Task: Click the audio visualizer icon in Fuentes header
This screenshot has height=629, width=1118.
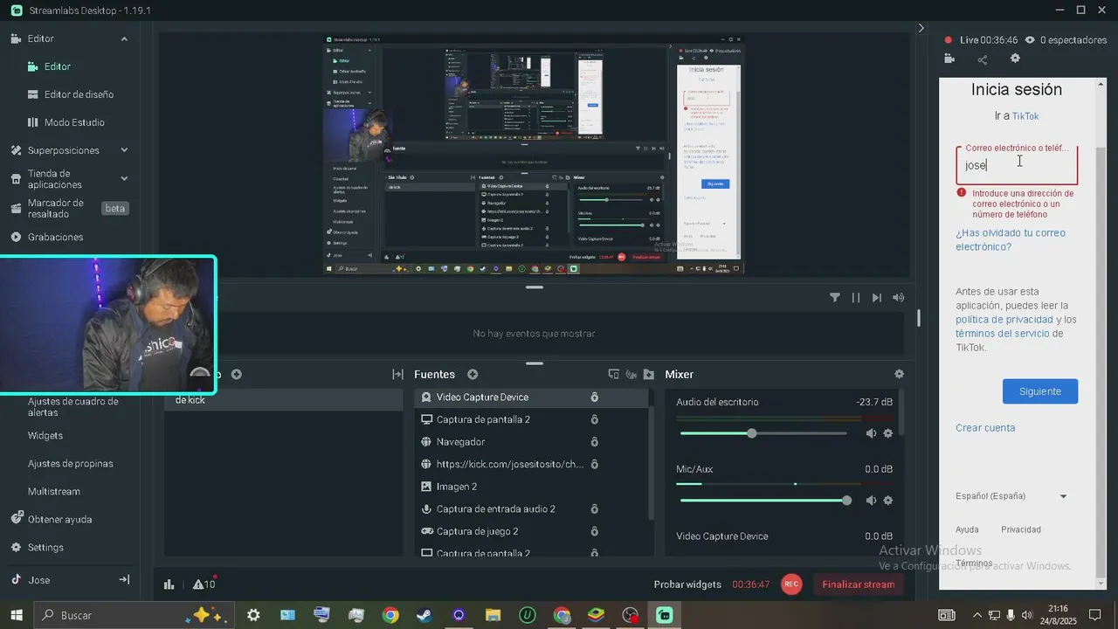Action: tap(631, 374)
